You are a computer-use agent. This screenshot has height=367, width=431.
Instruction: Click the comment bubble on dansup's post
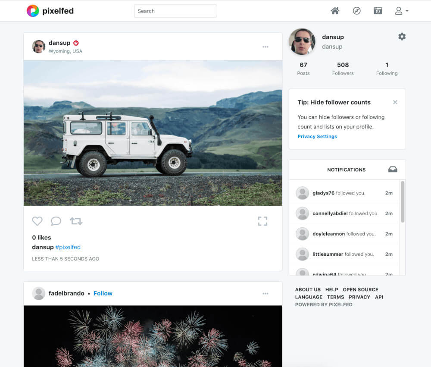56,221
